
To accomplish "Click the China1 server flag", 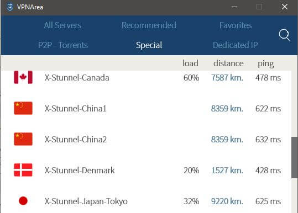I will point(23,108).
